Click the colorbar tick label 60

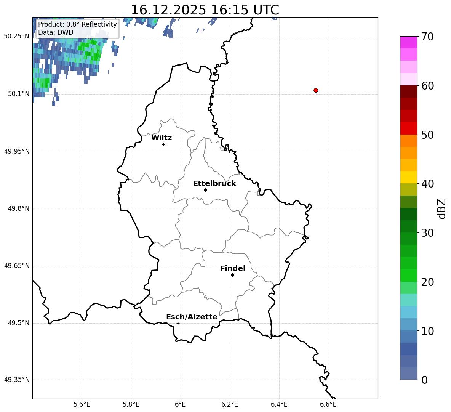427,86
